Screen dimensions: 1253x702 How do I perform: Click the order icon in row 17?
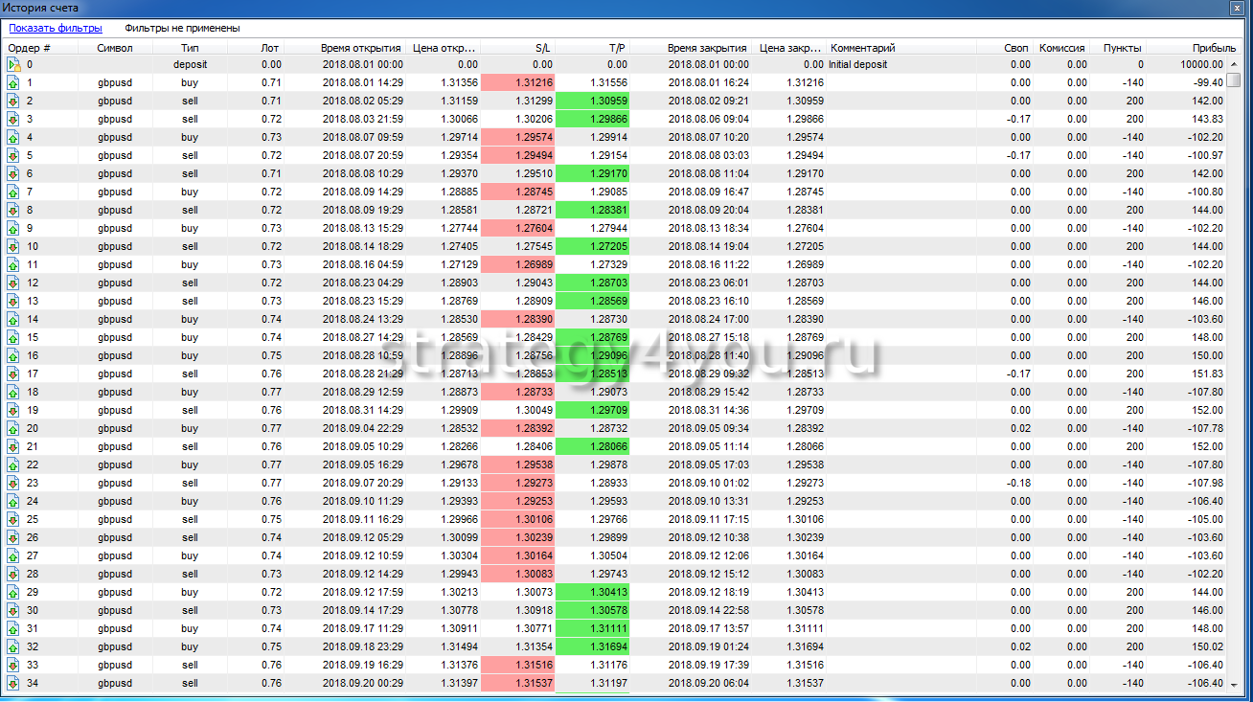coord(13,374)
